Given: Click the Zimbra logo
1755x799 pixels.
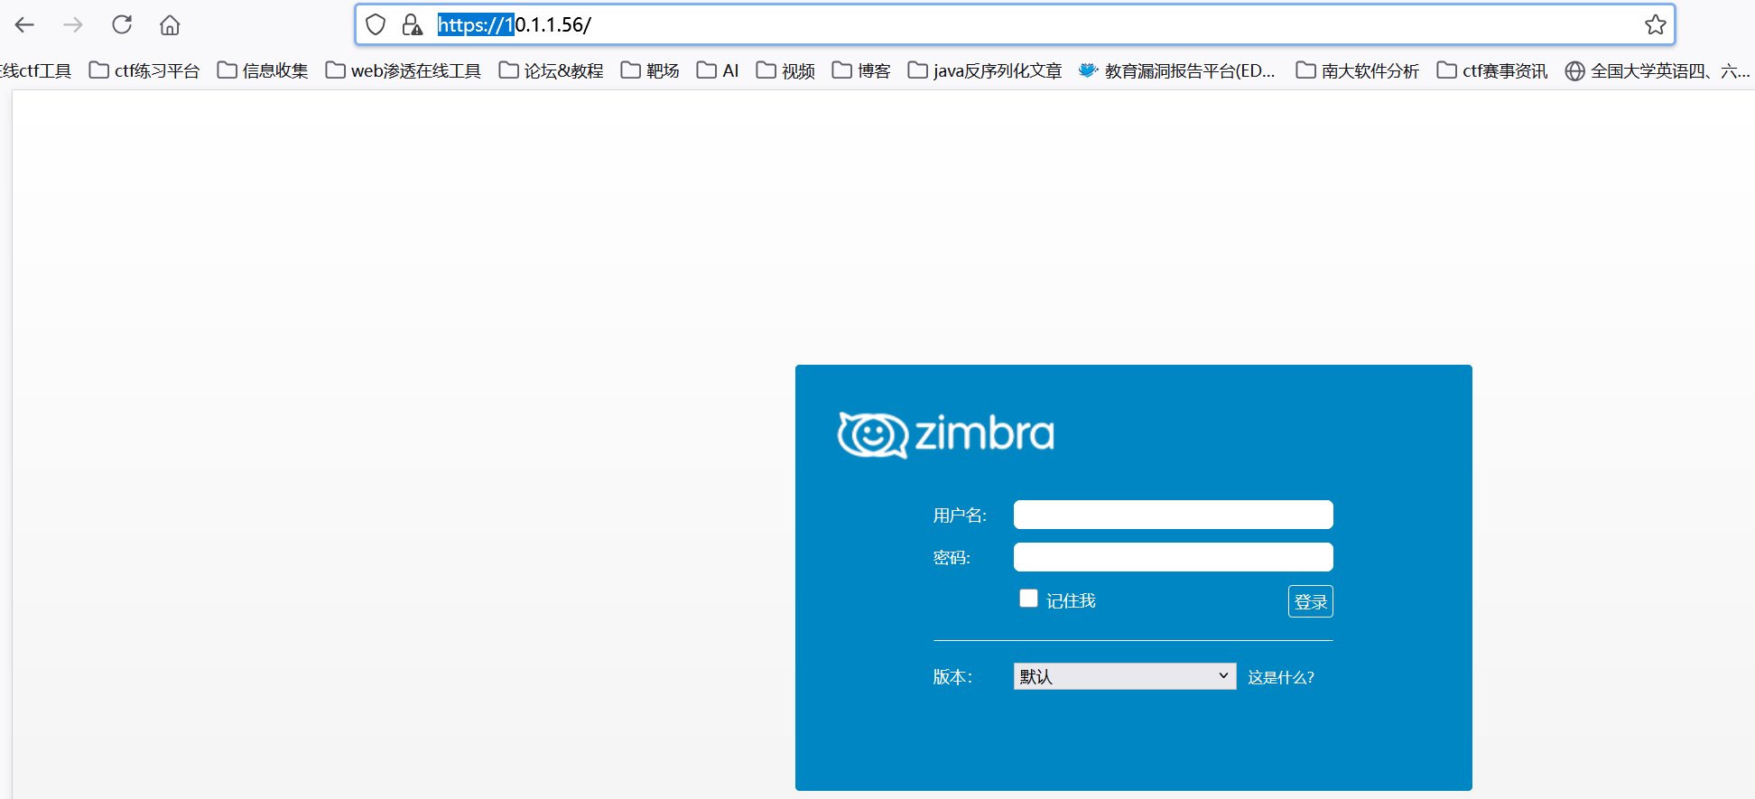Looking at the screenshot, I should tap(945, 435).
